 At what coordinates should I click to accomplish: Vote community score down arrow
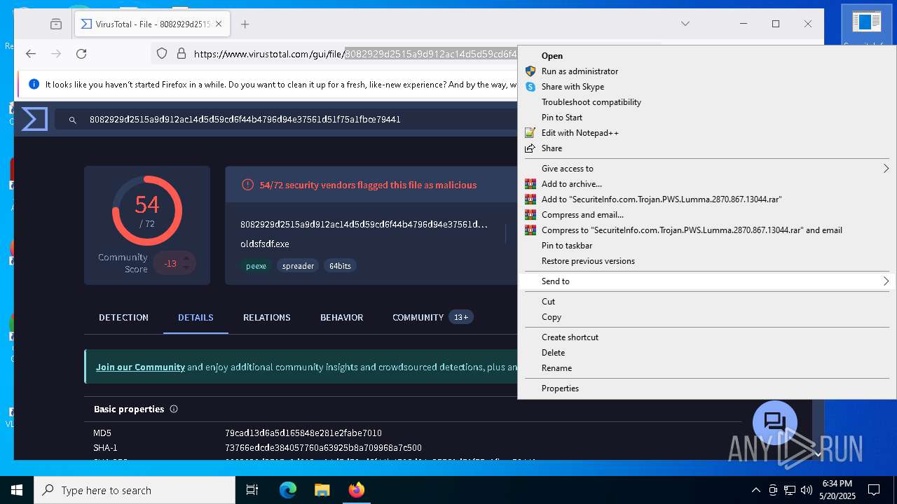(x=186, y=268)
